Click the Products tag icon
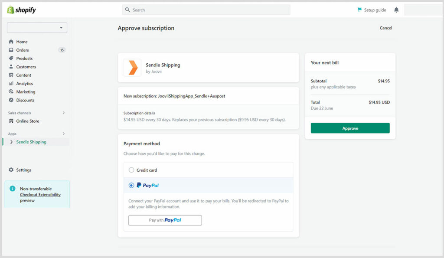Image resolution: width=444 pixels, height=258 pixels. (11, 59)
